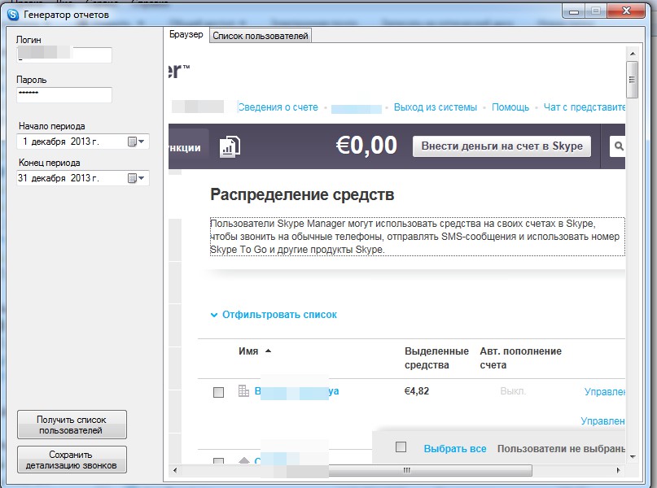Open Начало периода date dropdown
The width and height of the screenshot is (657, 488).
(x=141, y=142)
